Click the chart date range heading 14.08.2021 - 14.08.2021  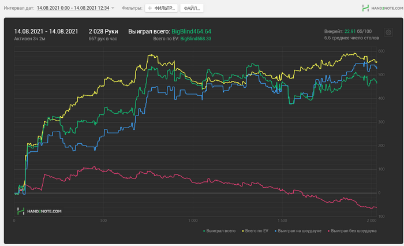[x=46, y=31]
